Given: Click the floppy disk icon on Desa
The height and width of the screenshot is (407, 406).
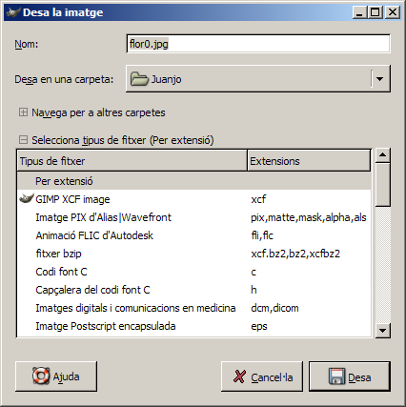Looking at the screenshot, I should pyautogui.click(x=337, y=376).
